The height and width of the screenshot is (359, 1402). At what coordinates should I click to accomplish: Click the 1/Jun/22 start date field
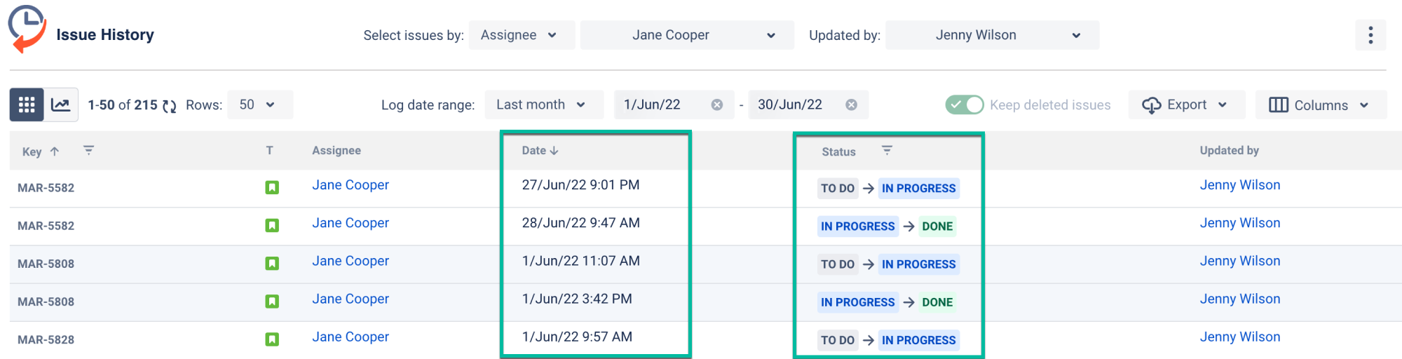674,104
